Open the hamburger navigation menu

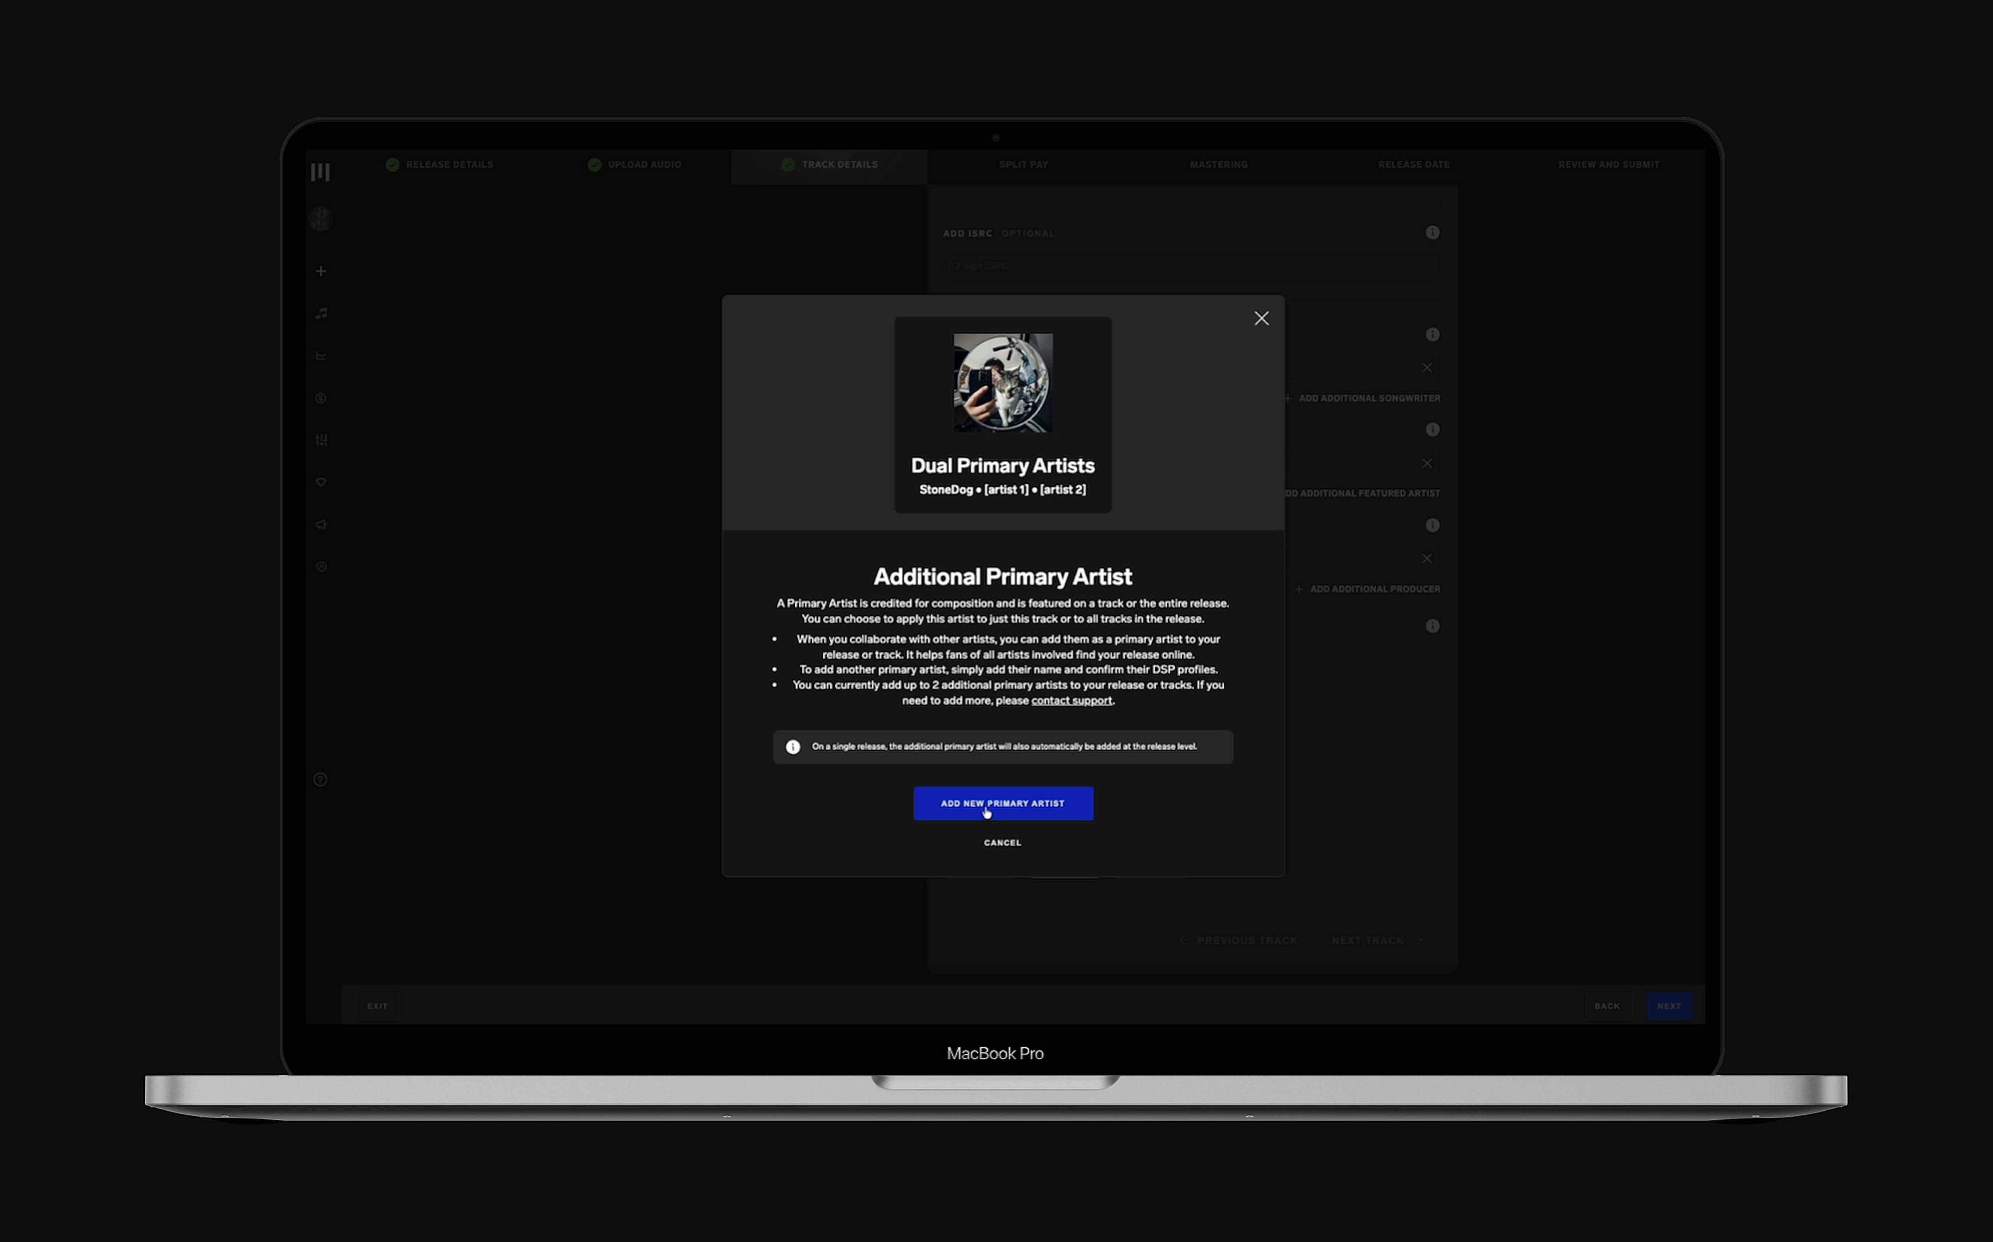(320, 171)
